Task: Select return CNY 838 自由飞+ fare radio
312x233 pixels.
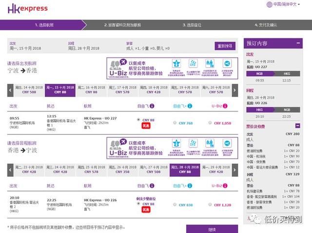Action: (x=175, y=205)
